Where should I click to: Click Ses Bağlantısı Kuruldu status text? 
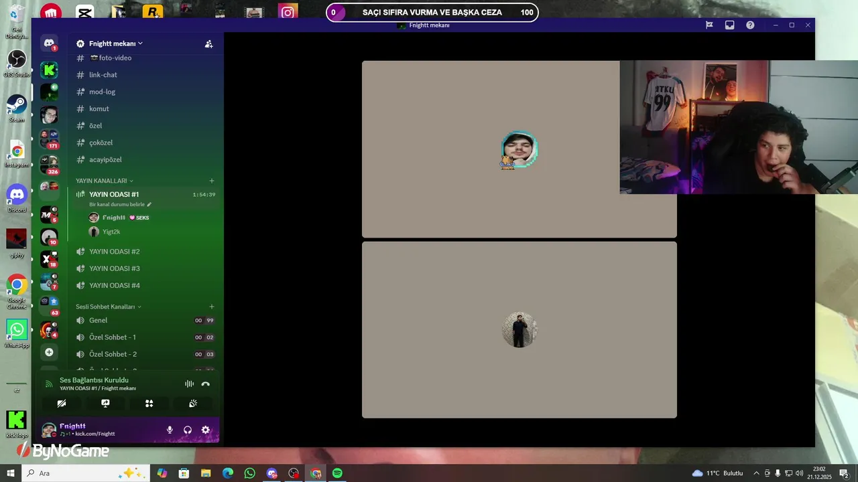tap(94, 380)
